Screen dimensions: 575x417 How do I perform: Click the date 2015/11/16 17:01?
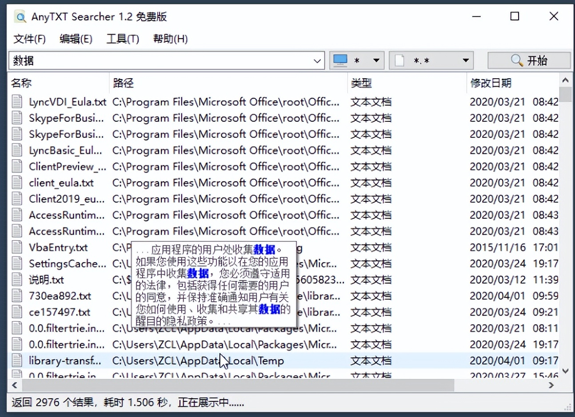click(514, 248)
